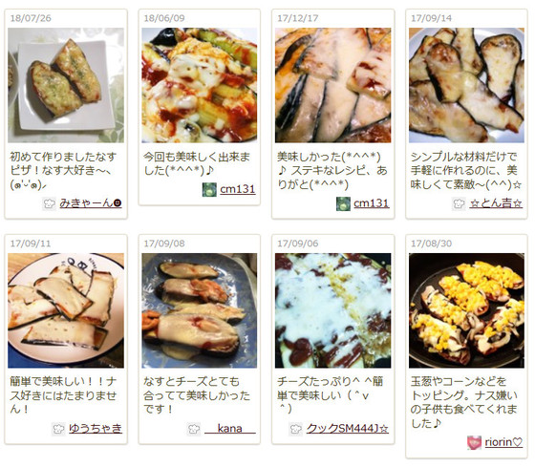Click the chef hat icon beside みきゃーん
Screen dimensions: 535x467
[49, 203]
